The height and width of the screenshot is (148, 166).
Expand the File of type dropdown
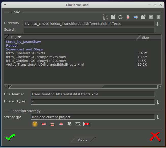(x=158, y=102)
